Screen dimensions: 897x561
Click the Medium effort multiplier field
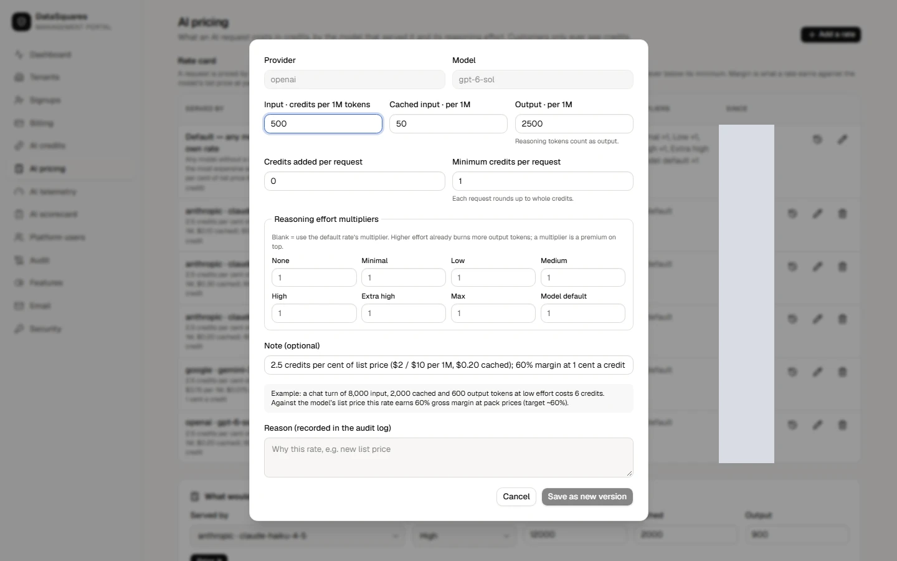[x=583, y=277]
